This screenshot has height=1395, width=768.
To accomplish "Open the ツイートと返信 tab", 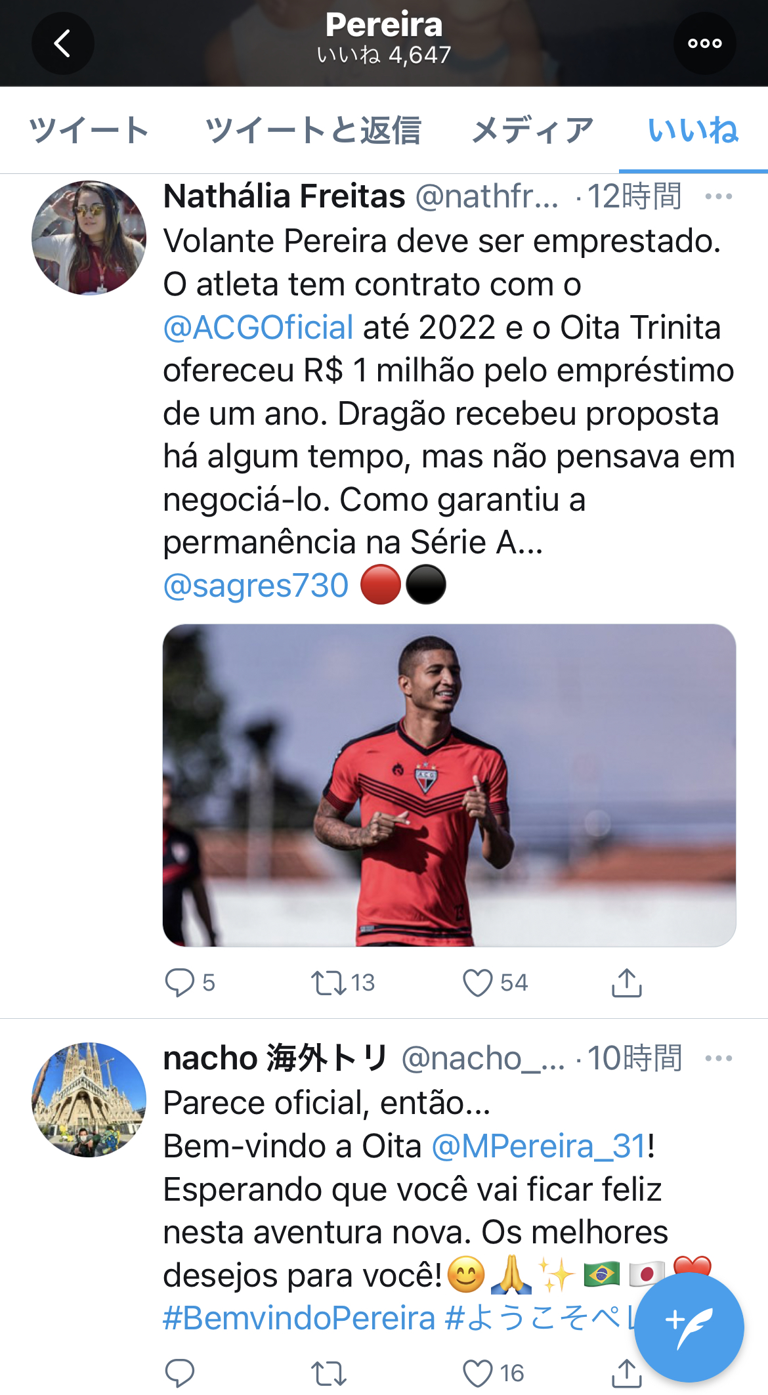I will coord(313,130).
